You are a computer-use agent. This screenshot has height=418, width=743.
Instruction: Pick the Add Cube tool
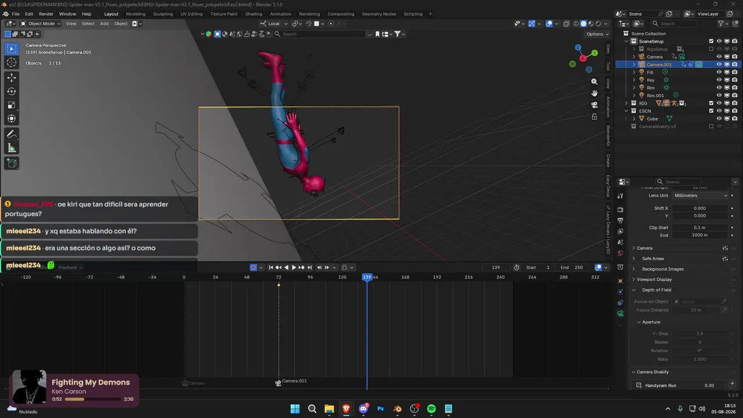coord(12,163)
